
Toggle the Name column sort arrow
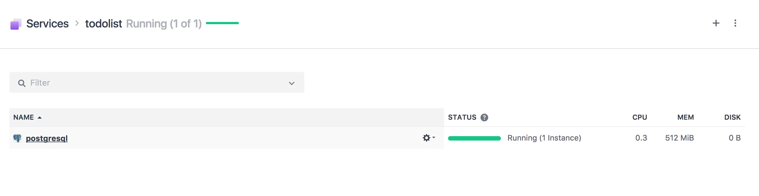[x=40, y=117]
